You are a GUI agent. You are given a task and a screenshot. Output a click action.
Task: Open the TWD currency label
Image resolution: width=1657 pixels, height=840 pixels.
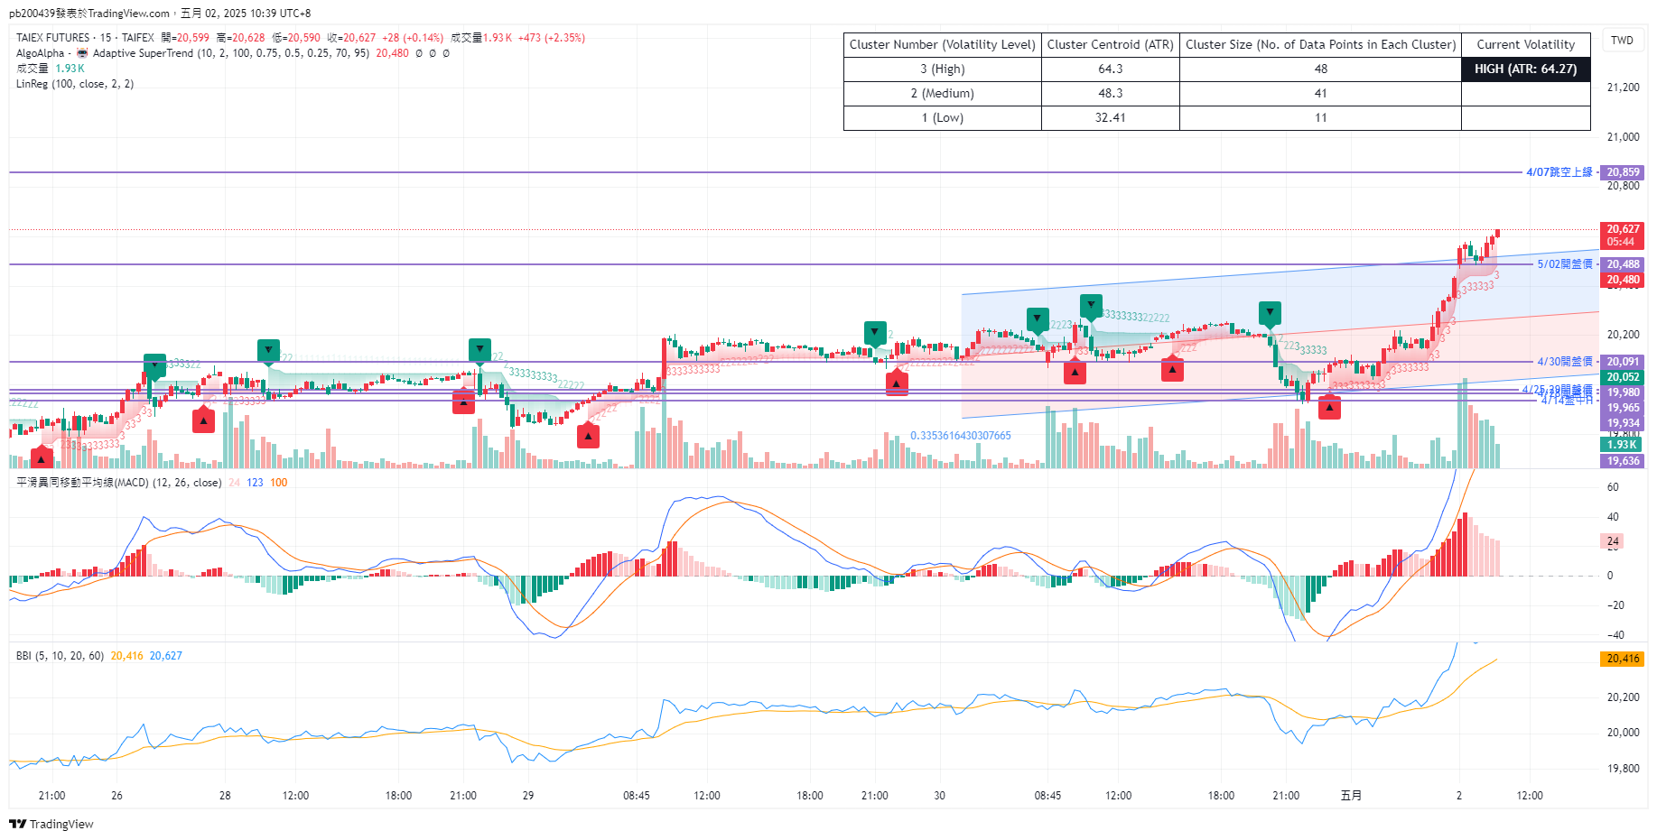1622,41
